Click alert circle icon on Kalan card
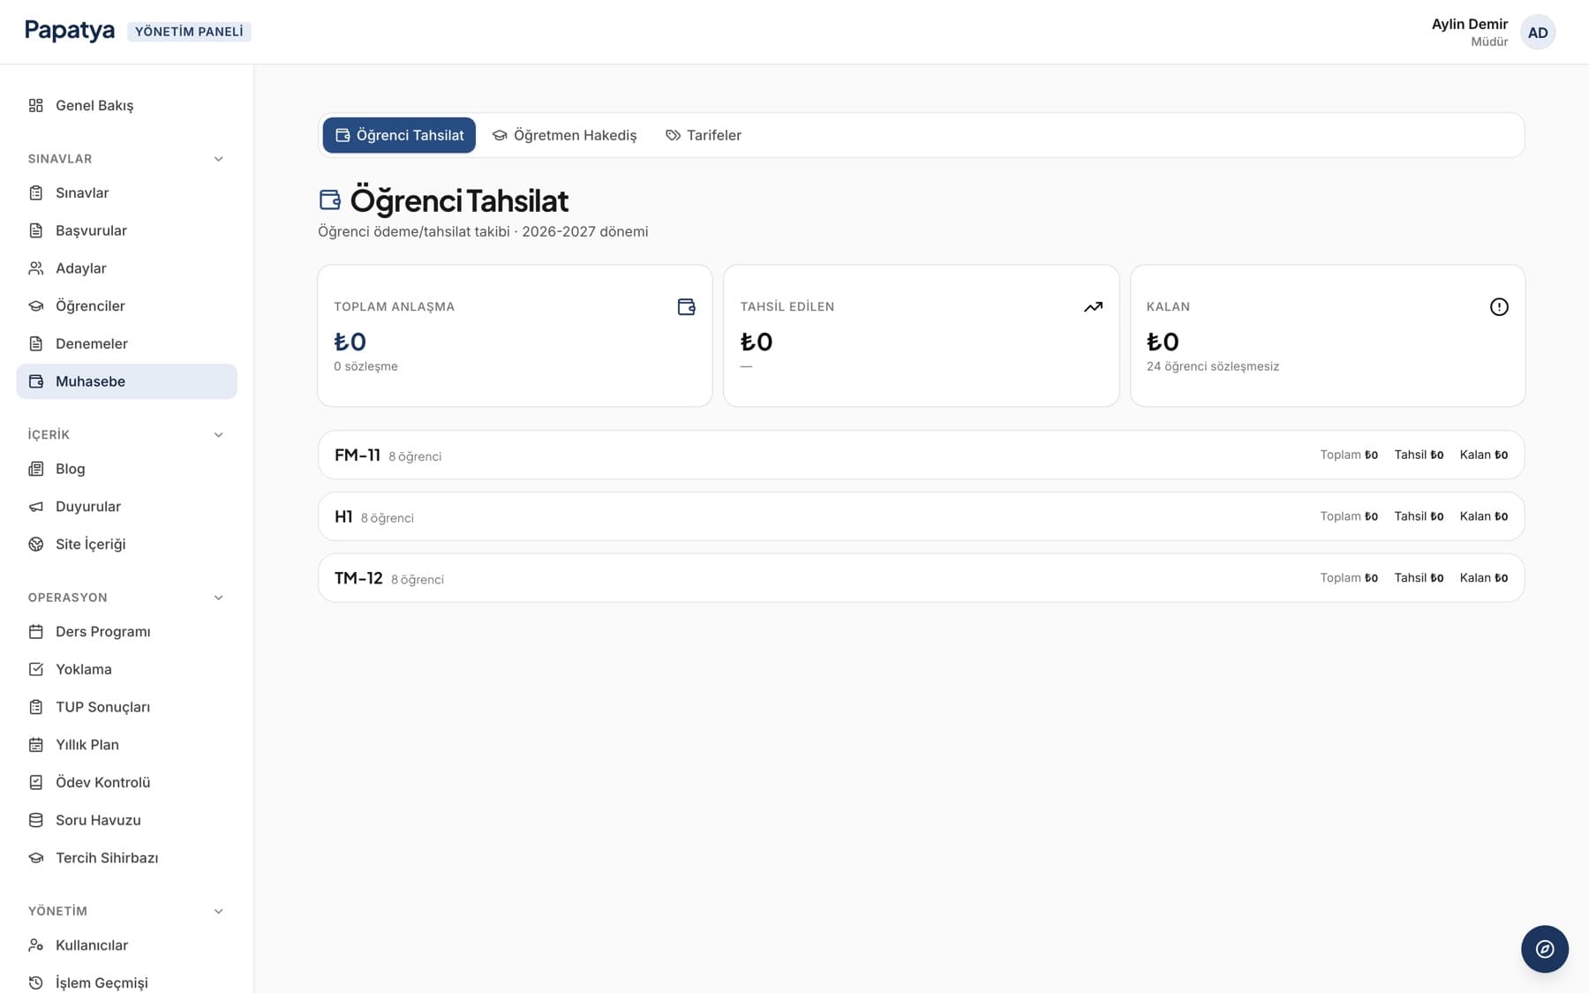 pos(1499,307)
